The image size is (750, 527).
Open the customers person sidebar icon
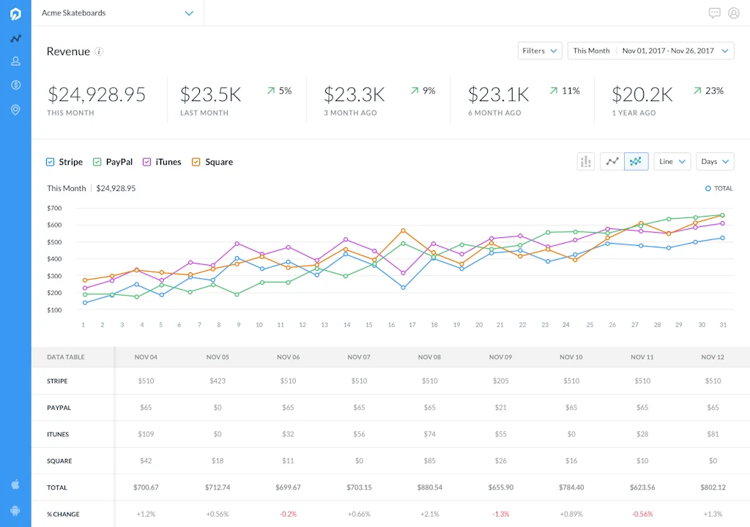16,61
